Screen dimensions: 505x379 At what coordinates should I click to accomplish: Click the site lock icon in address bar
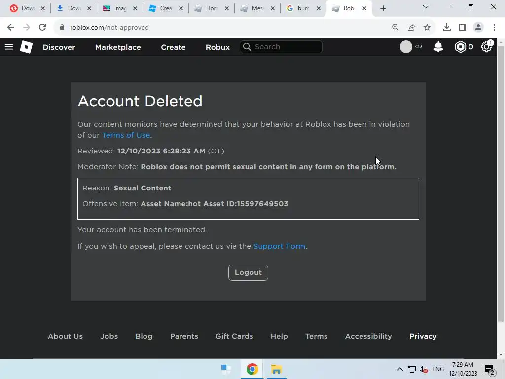(x=62, y=28)
